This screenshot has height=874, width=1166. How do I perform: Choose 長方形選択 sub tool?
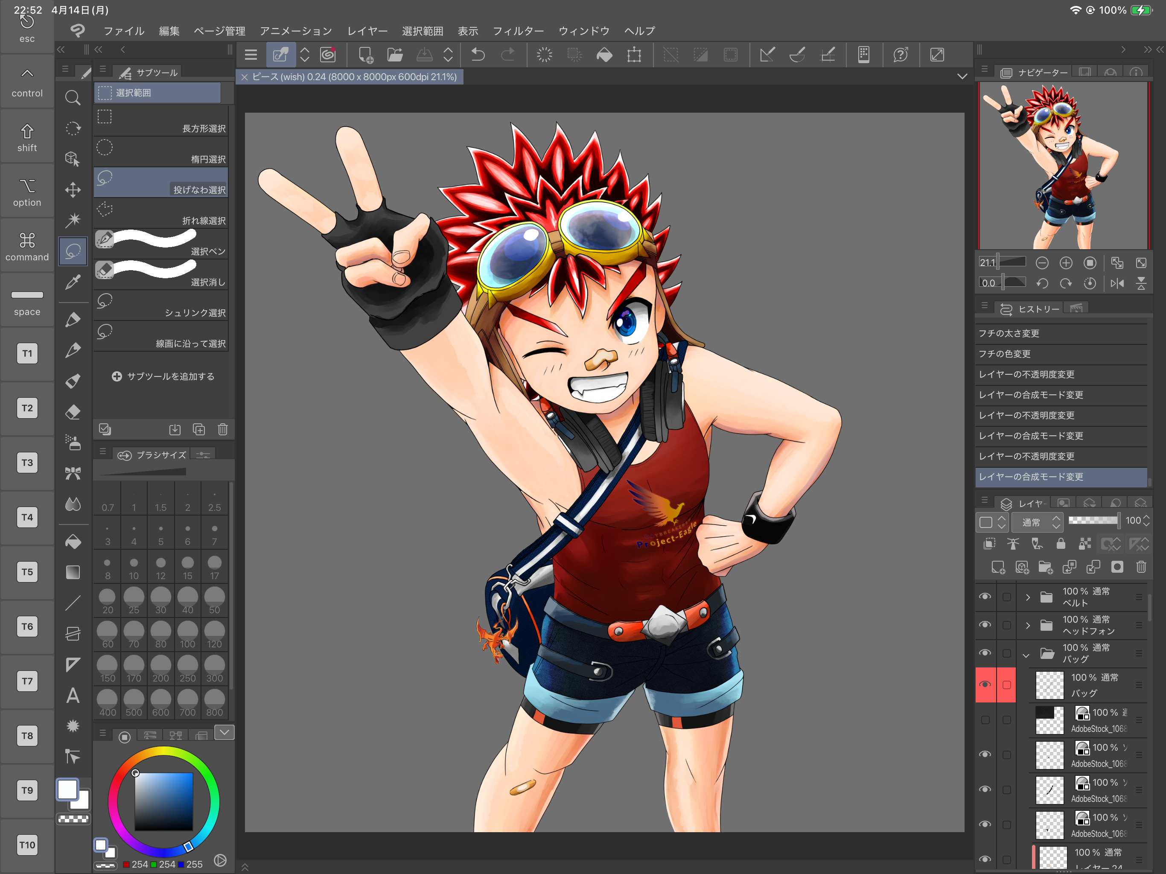pos(161,121)
